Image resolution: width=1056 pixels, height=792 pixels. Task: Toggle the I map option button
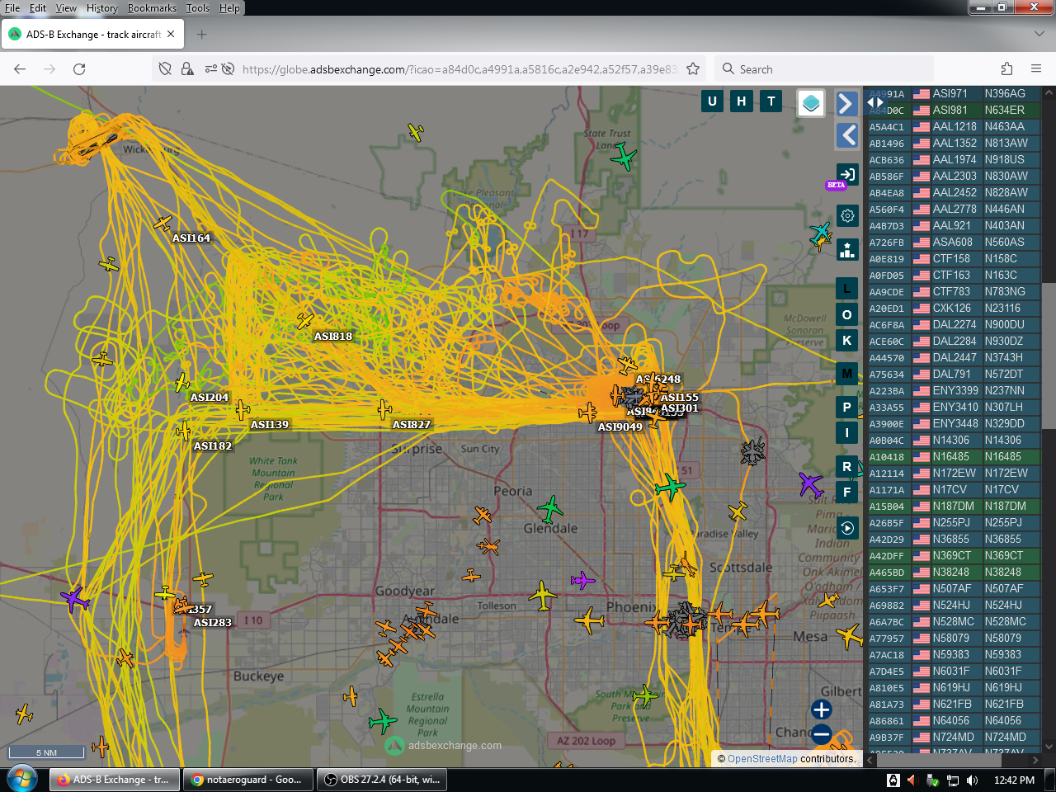click(847, 432)
